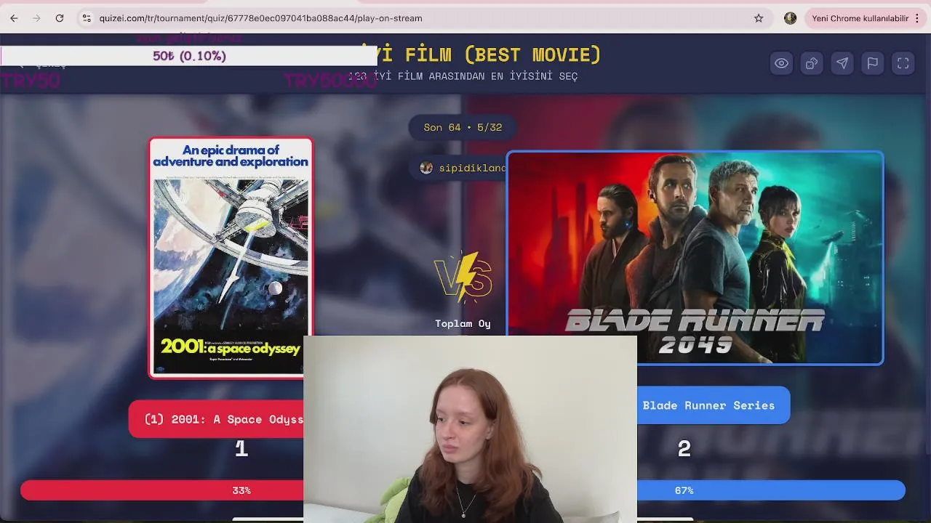Toggle the eye visibility icon
Screen dimensions: 931x523
(x=781, y=63)
